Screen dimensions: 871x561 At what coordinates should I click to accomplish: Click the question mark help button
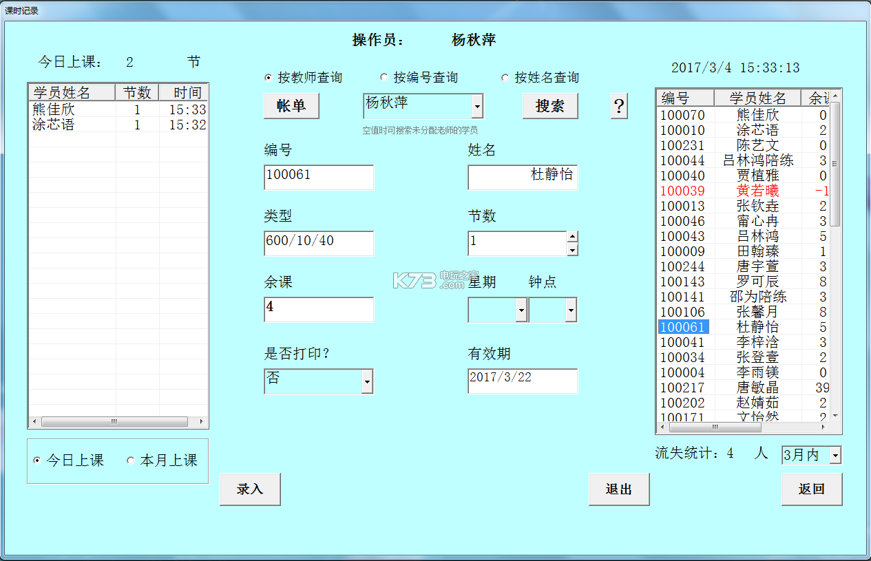(x=619, y=107)
